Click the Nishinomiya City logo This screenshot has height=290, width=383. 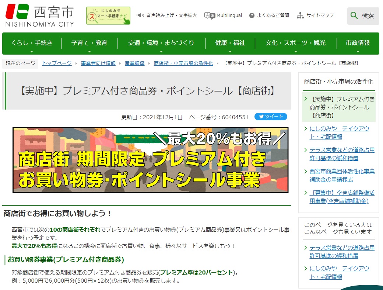tap(39, 15)
